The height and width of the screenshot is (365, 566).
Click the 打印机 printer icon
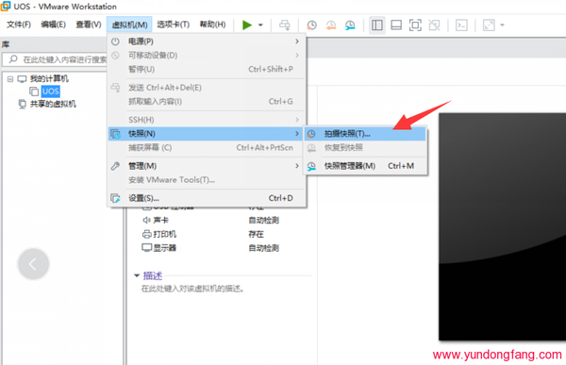click(146, 234)
